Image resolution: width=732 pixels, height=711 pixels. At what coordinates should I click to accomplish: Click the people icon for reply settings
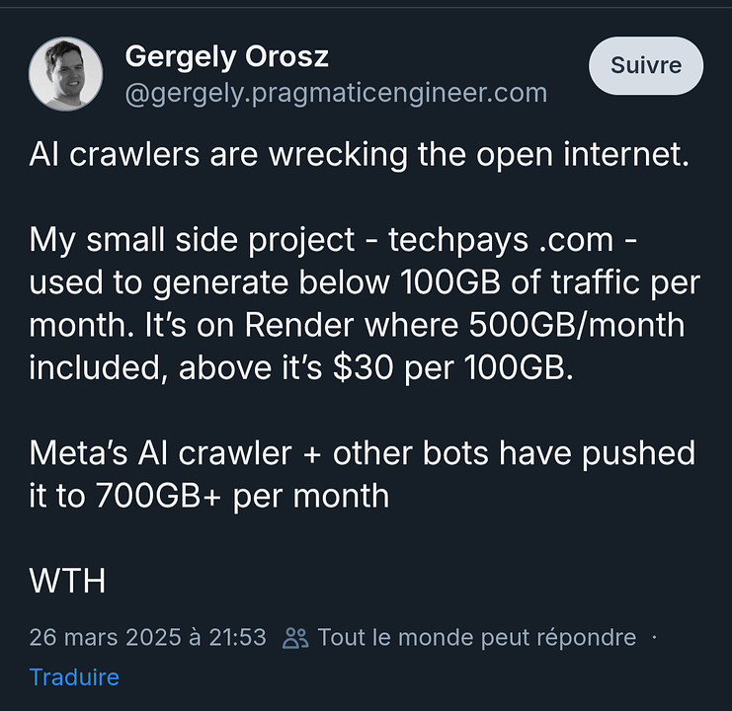click(295, 638)
